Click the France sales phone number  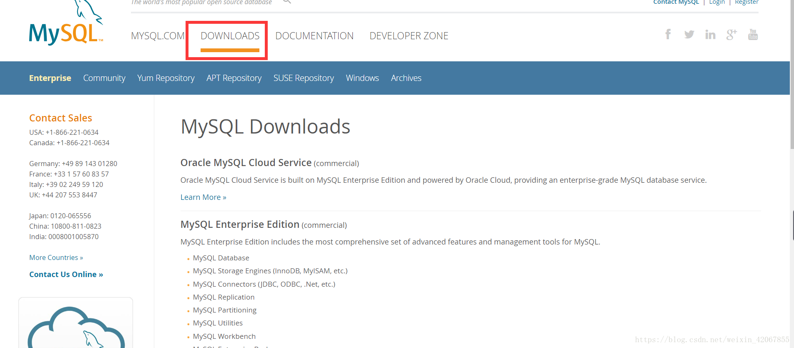[x=81, y=174]
